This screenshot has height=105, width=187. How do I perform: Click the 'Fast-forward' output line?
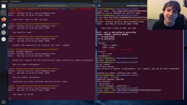coord(103,82)
